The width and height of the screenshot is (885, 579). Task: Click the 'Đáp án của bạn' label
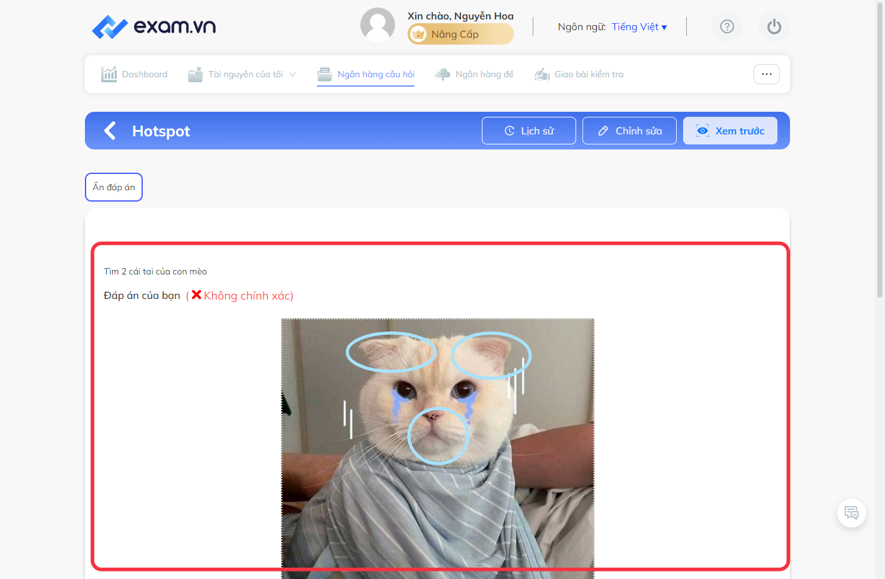tap(142, 295)
